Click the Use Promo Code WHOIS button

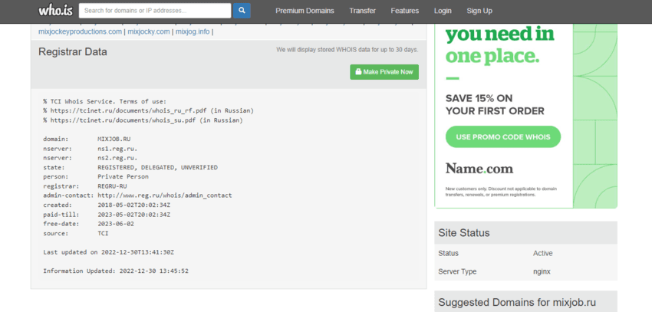tap(502, 137)
